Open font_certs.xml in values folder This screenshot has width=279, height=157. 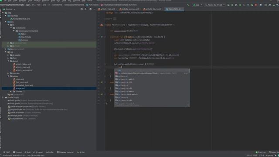click(20, 82)
